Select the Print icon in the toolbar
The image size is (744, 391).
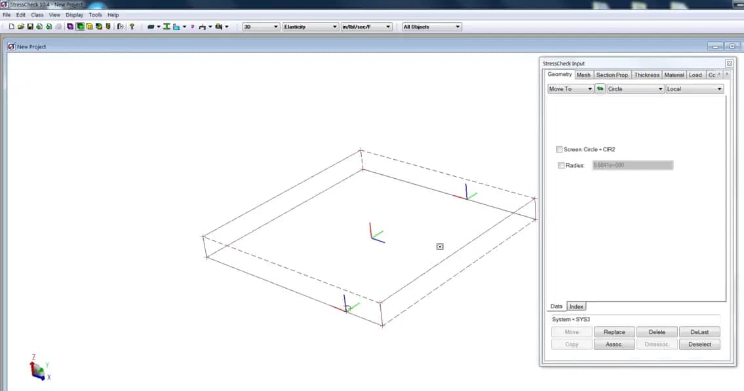pyautogui.click(x=58, y=26)
